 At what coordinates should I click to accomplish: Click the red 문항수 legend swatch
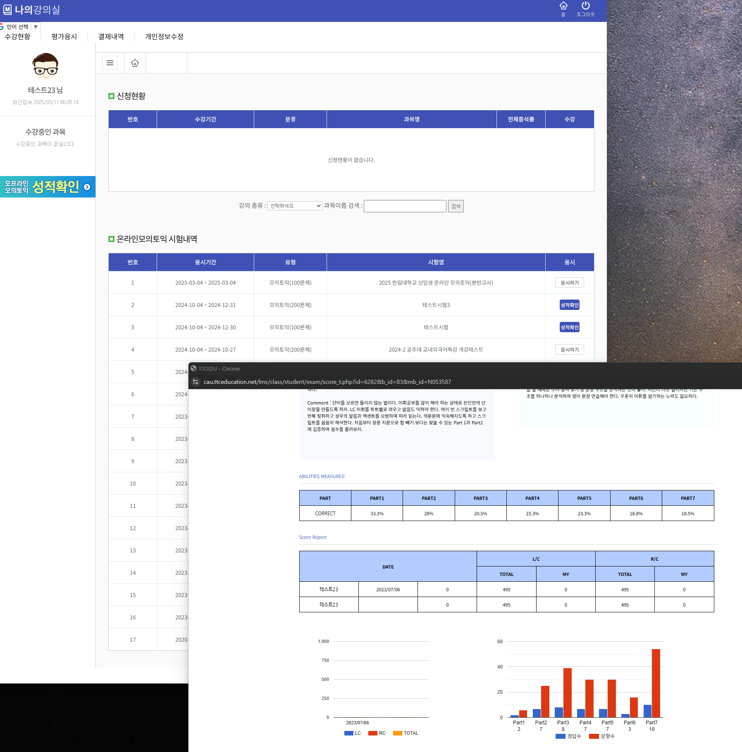click(x=594, y=736)
